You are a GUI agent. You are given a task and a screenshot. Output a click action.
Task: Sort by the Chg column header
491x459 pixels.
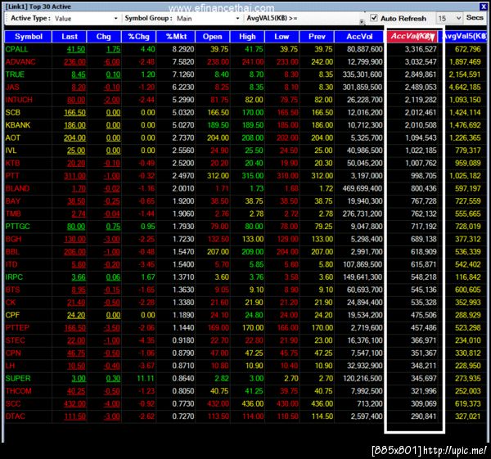[x=104, y=37]
